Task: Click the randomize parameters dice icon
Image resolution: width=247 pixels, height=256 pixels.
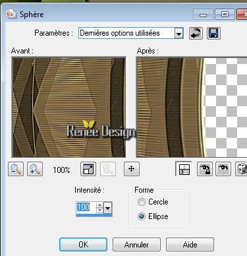Action: [241, 169]
